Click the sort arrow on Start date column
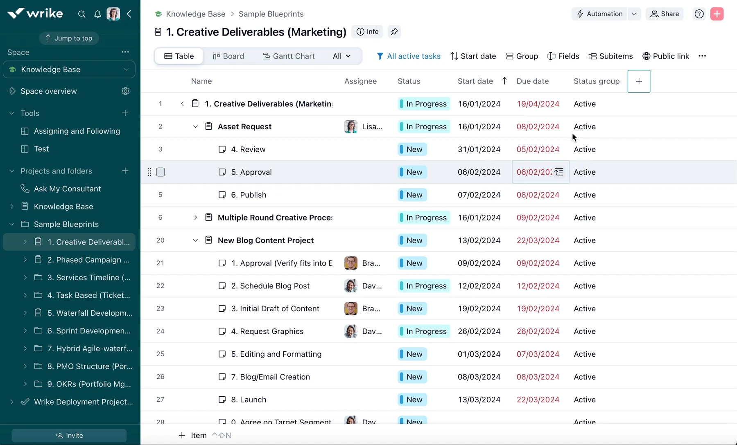 (504, 81)
